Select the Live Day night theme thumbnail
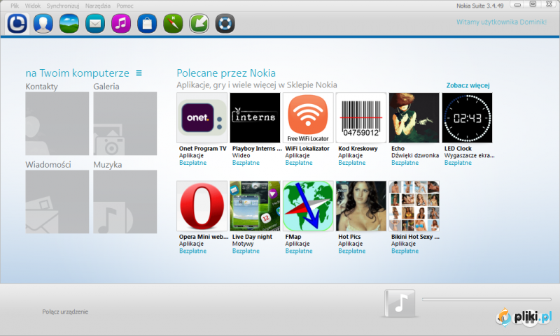The image size is (560, 336). pos(255,206)
